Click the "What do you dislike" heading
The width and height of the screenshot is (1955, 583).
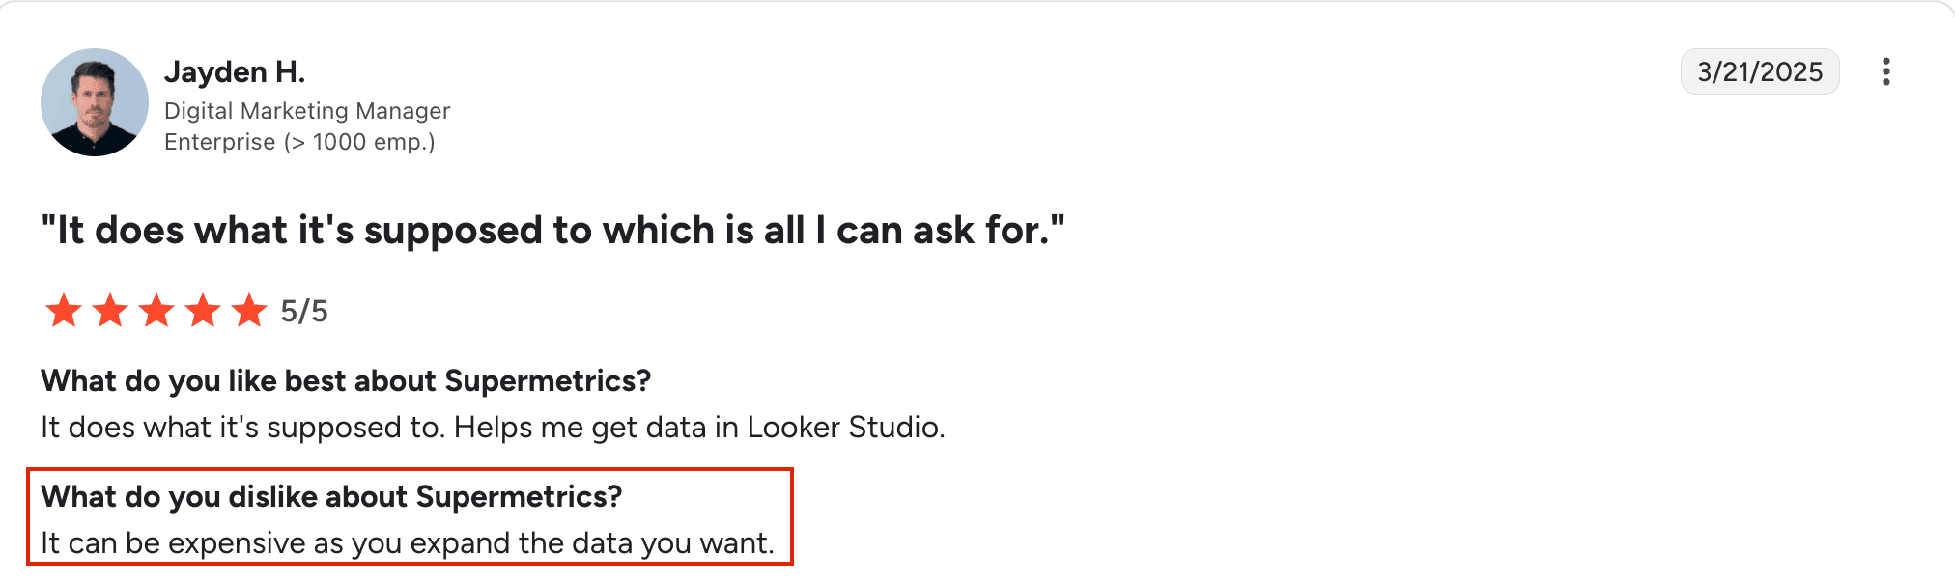pyautogui.click(x=331, y=497)
